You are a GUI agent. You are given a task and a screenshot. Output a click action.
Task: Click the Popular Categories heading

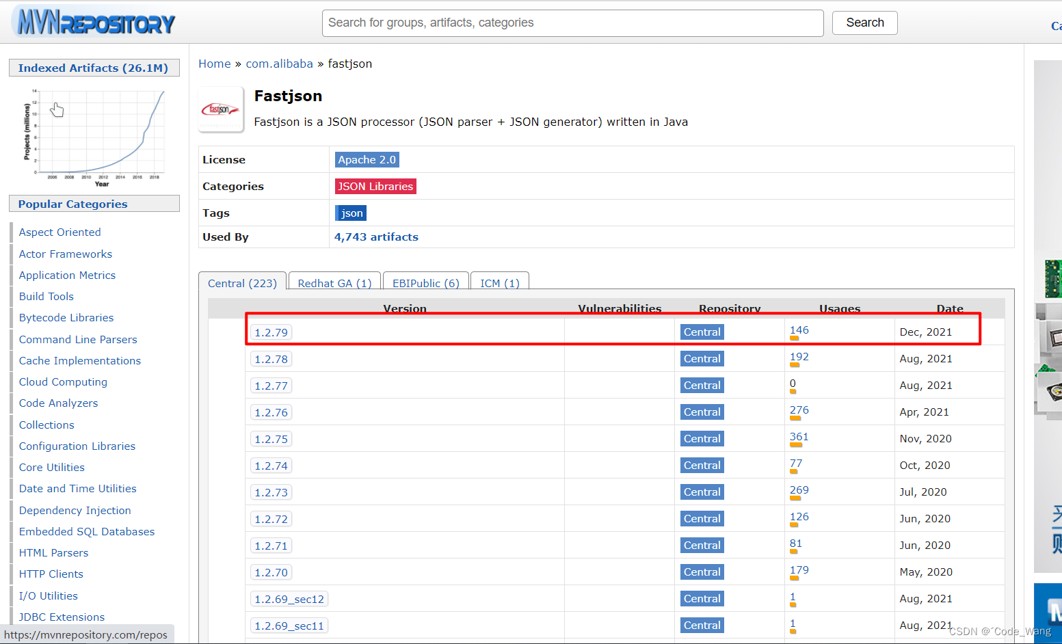[94, 204]
